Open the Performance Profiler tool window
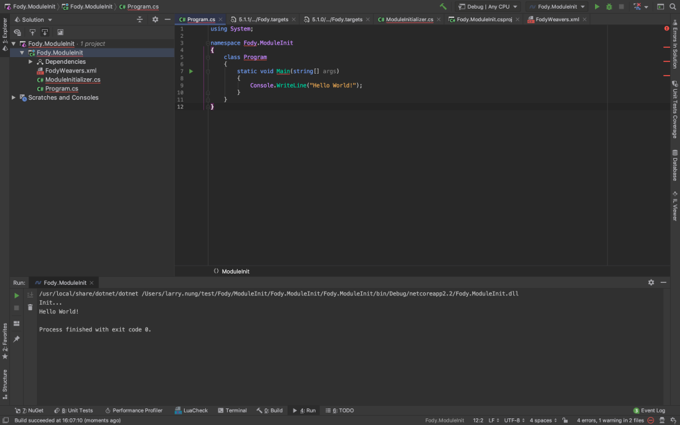 pos(133,410)
